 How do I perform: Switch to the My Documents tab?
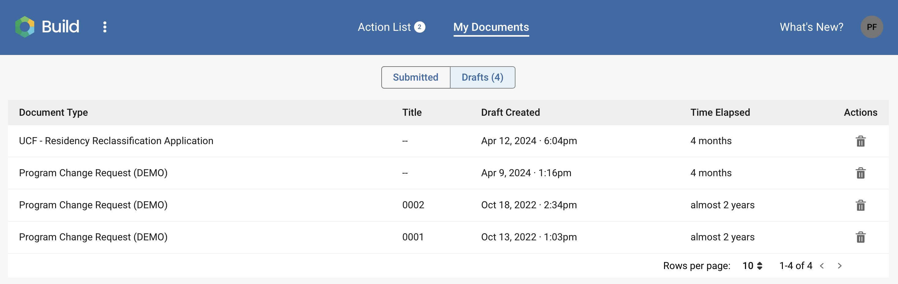(x=491, y=27)
